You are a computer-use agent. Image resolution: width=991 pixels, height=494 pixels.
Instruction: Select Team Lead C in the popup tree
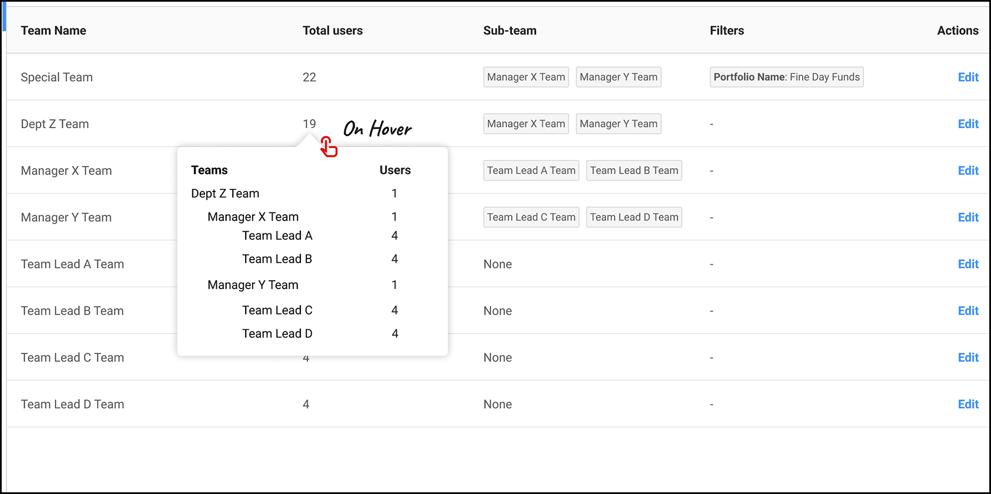277,310
